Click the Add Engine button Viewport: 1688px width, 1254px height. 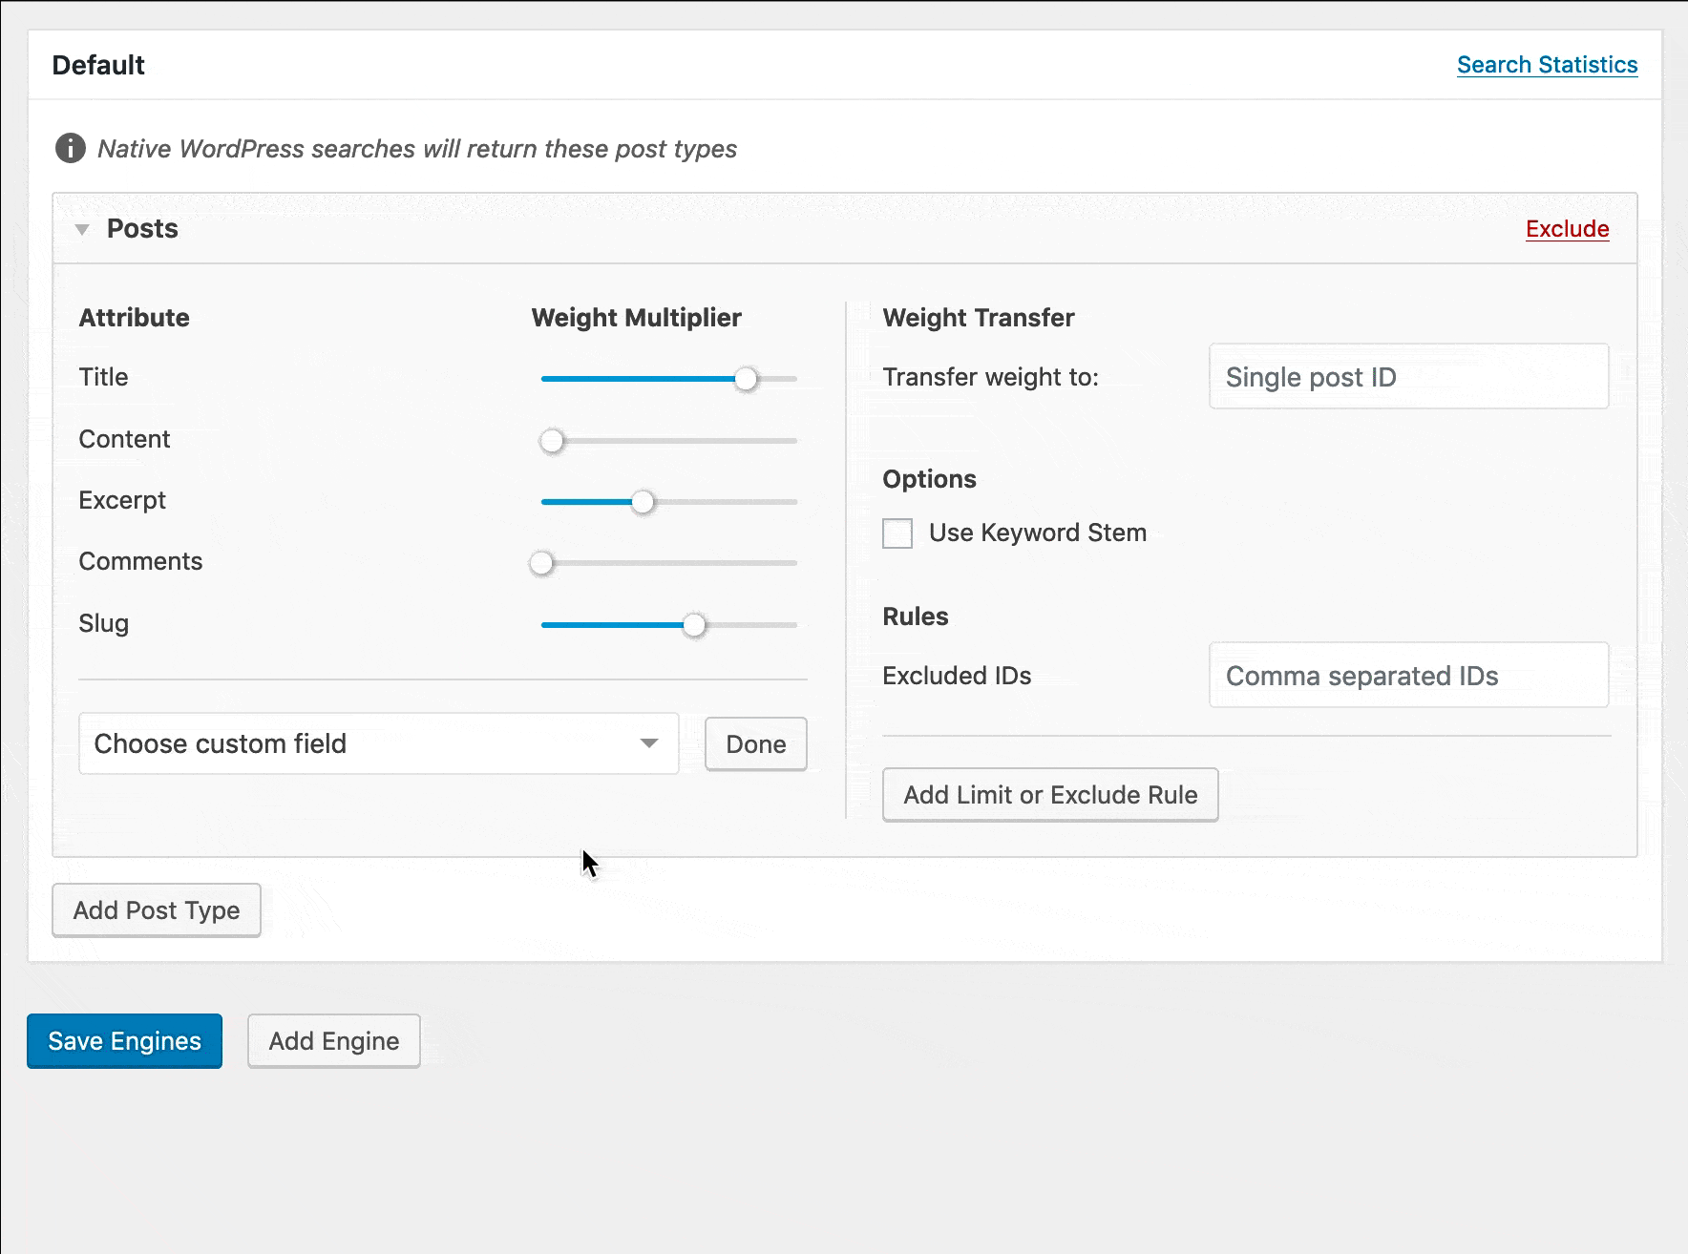click(x=333, y=1041)
